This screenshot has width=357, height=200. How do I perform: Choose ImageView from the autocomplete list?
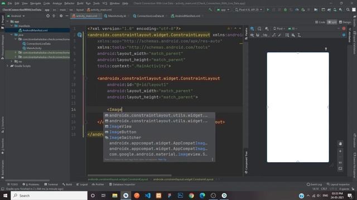pyautogui.click(x=159, y=127)
